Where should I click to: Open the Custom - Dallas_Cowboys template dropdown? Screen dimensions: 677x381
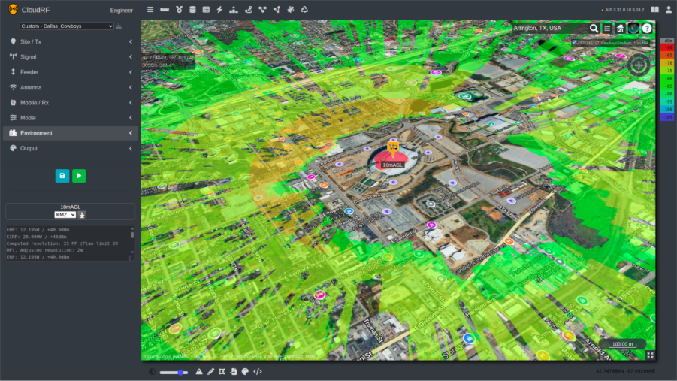coord(66,26)
